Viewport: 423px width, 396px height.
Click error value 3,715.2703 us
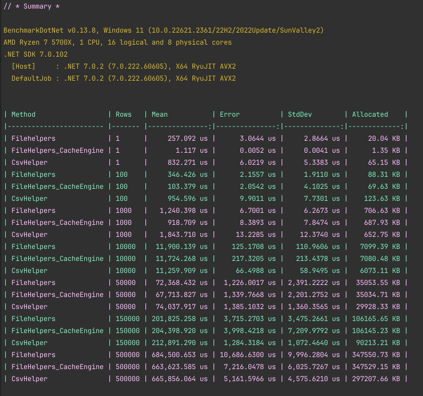click(250, 319)
